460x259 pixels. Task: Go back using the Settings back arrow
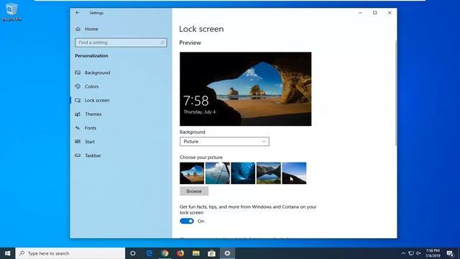pyautogui.click(x=78, y=13)
